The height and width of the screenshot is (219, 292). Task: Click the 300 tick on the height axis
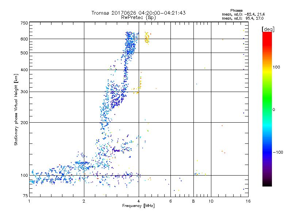pos(24,92)
